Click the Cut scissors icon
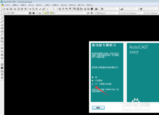Screen dimensions: 159x115 point(30,9)
